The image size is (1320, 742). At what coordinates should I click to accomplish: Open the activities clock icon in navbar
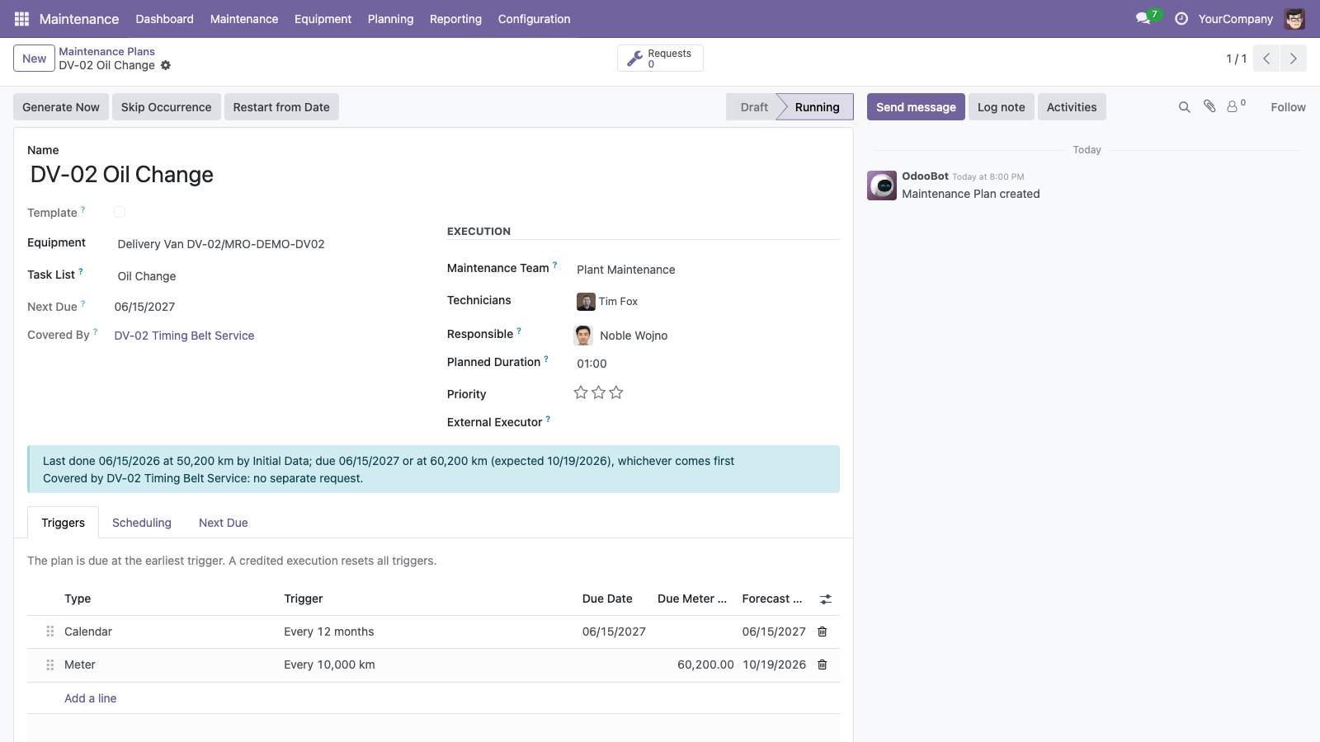pyautogui.click(x=1181, y=18)
